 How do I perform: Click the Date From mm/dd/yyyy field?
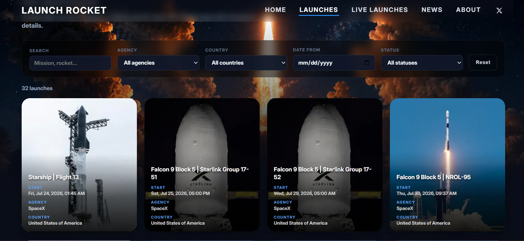[334, 63]
